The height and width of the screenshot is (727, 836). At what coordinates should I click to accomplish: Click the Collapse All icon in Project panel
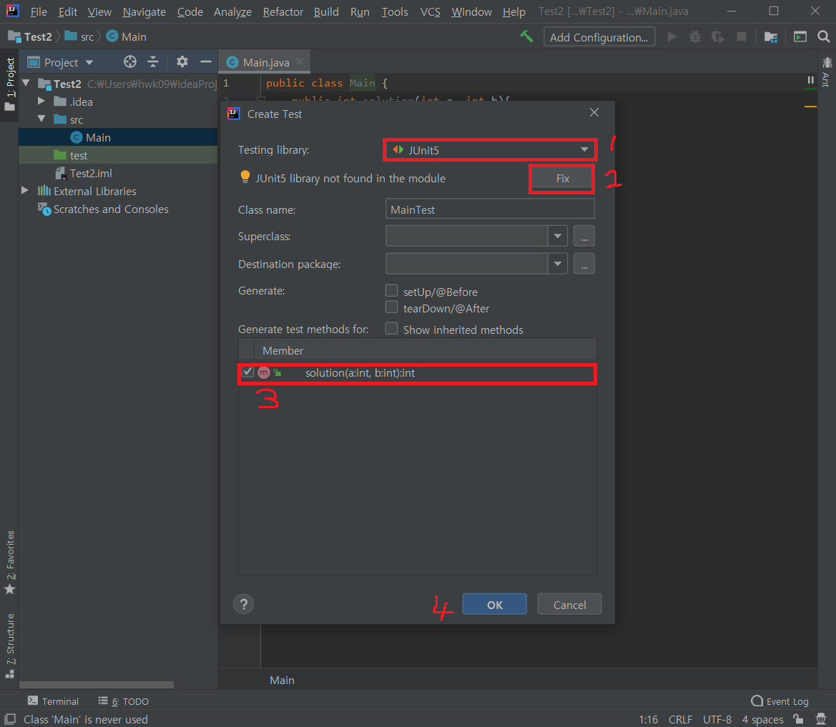[153, 61]
